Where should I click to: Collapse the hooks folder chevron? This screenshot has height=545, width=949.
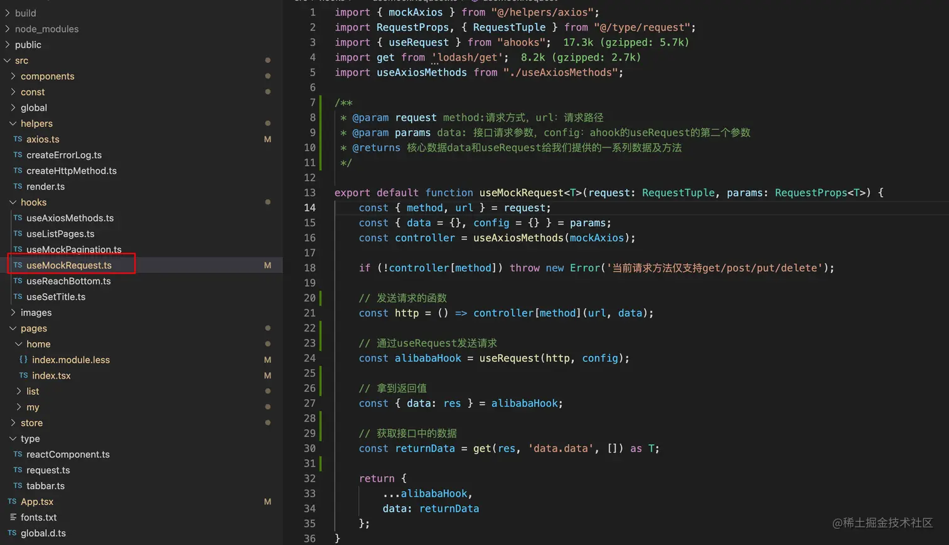tap(13, 202)
